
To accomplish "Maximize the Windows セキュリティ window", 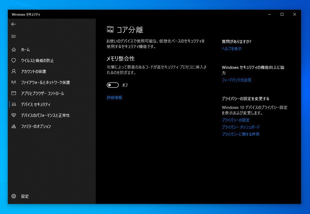I will (282, 14).
